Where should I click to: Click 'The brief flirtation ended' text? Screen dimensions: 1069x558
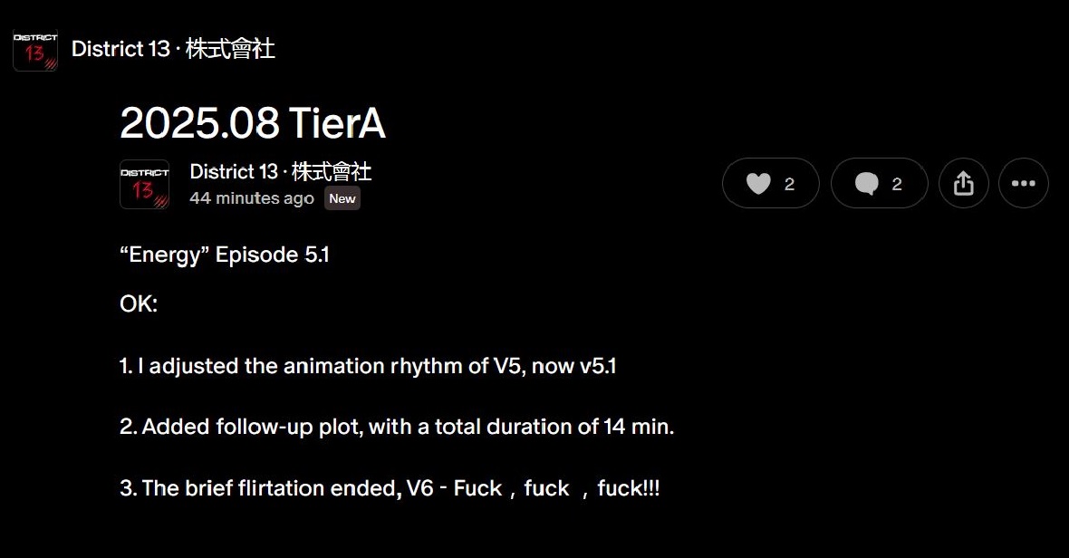(267, 488)
